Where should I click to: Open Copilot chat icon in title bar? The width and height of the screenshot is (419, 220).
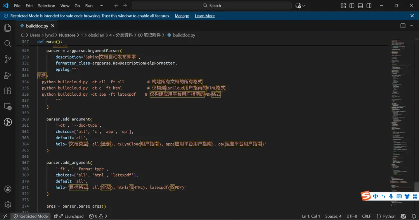298,5
